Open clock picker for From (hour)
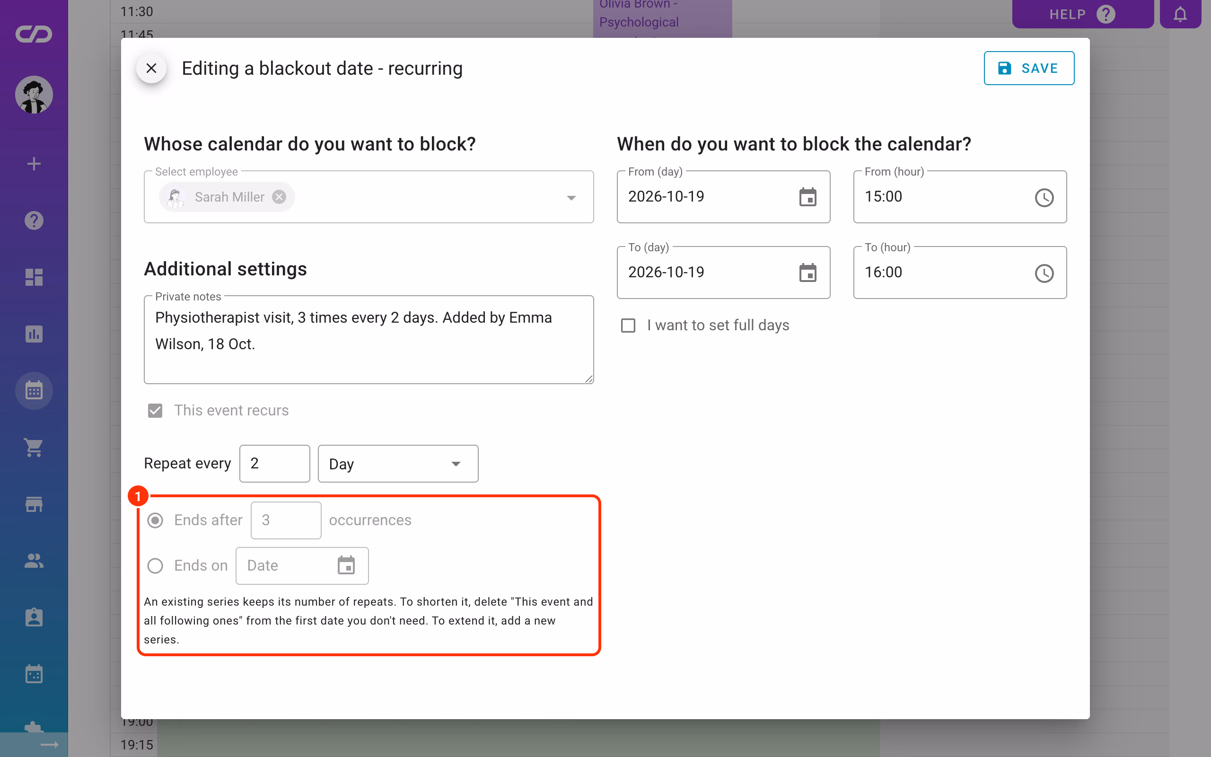The image size is (1211, 757). point(1044,197)
